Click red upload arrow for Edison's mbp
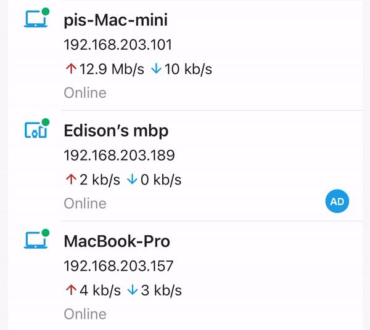The width and height of the screenshot is (370, 330). coord(71,179)
